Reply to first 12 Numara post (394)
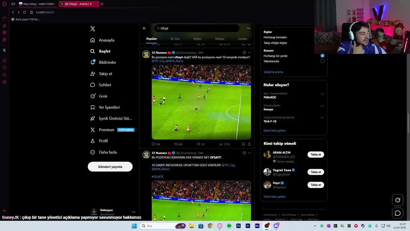This screenshot has width=410, height=231. point(156,144)
